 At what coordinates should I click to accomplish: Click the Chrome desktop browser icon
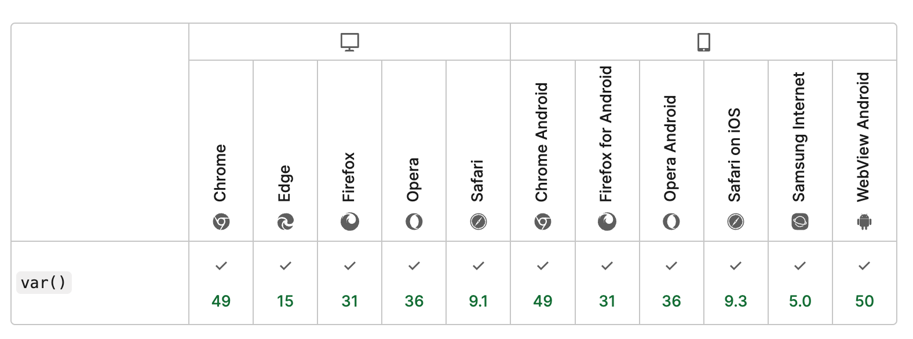pyautogui.click(x=221, y=222)
